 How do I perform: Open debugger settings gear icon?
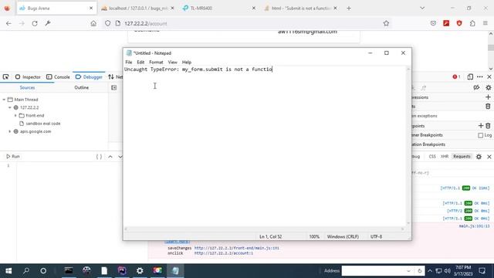click(489, 87)
